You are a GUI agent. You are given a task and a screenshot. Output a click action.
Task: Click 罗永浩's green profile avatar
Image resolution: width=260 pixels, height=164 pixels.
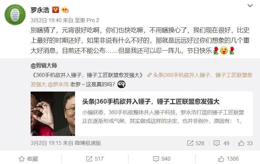[x=15, y=15]
